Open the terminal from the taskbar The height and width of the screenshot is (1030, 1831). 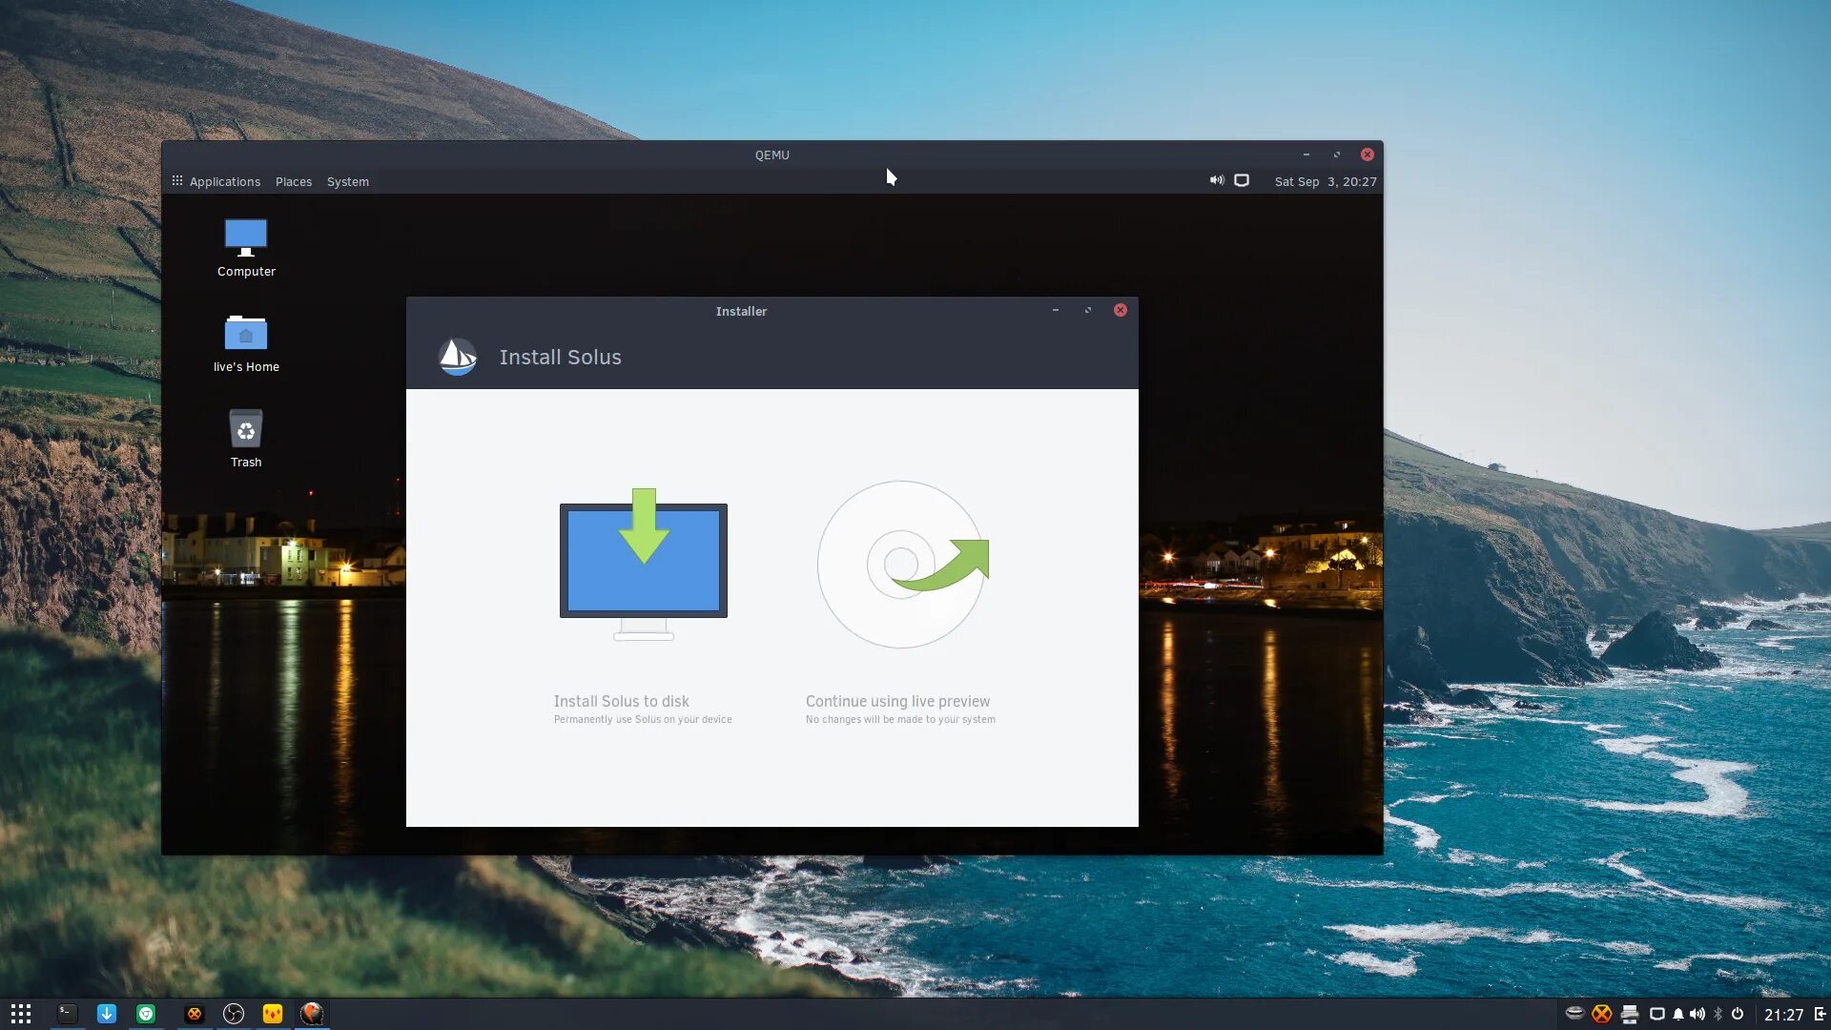(x=67, y=1014)
